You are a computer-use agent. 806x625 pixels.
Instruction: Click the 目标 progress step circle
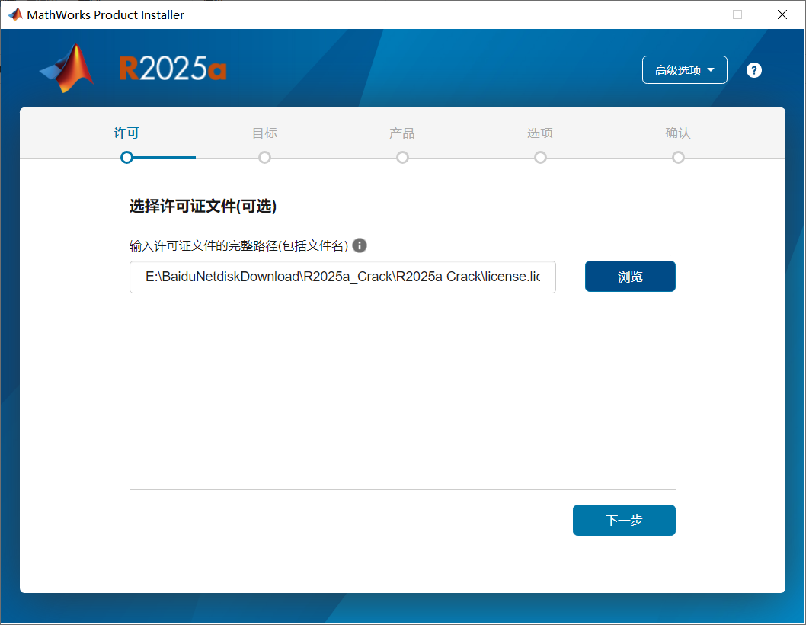point(264,158)
